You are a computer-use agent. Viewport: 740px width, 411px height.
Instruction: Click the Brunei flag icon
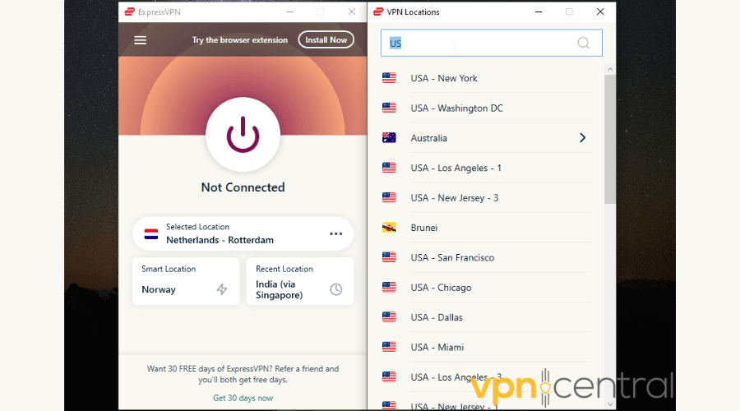coord(389,228)
